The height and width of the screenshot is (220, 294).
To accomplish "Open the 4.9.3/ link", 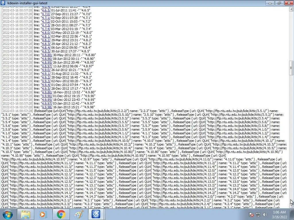I will click(x=46, y=81).
